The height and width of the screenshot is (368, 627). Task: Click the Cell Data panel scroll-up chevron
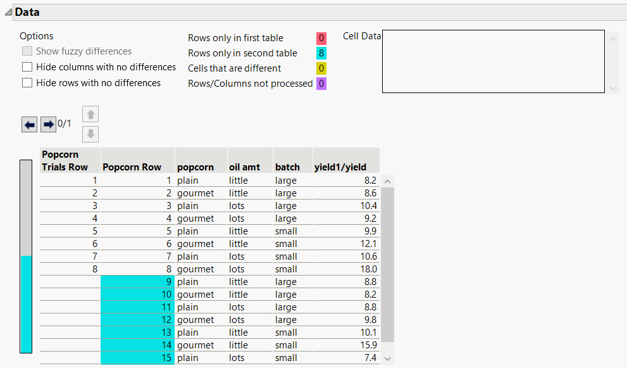(612, 39)
